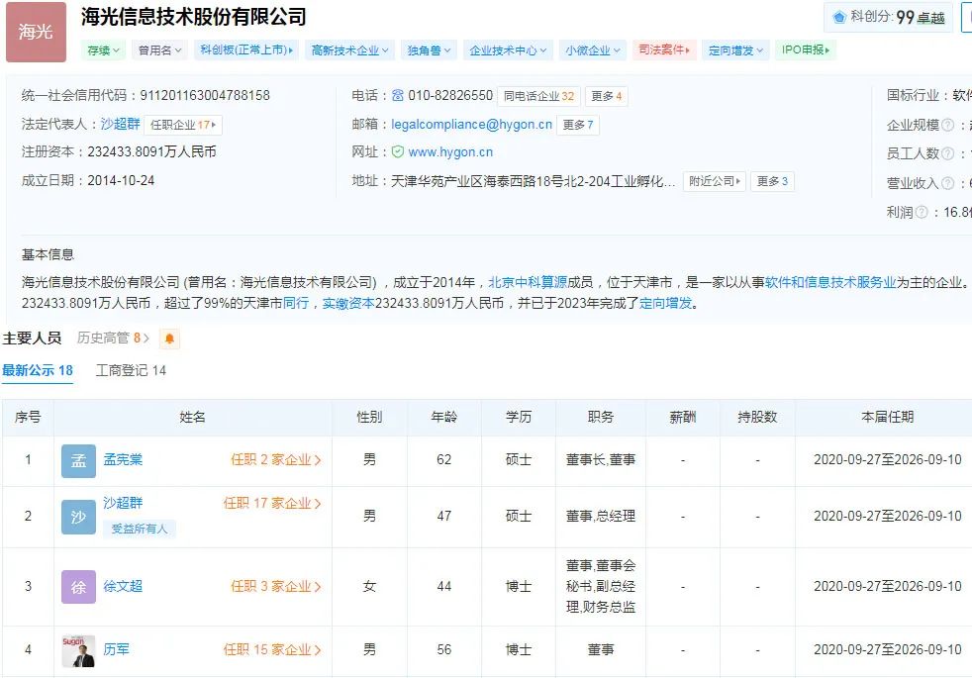Click the 本届任期 column header

[x=887, y=418]
